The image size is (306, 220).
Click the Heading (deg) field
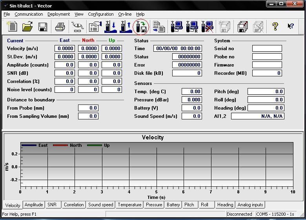266,108
